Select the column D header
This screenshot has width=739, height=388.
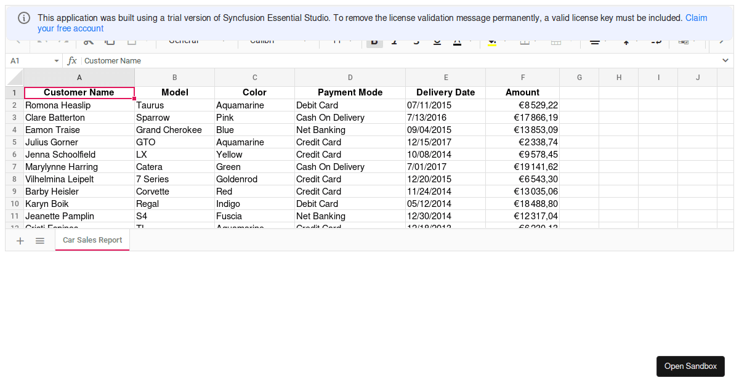[x=350, y=78]
